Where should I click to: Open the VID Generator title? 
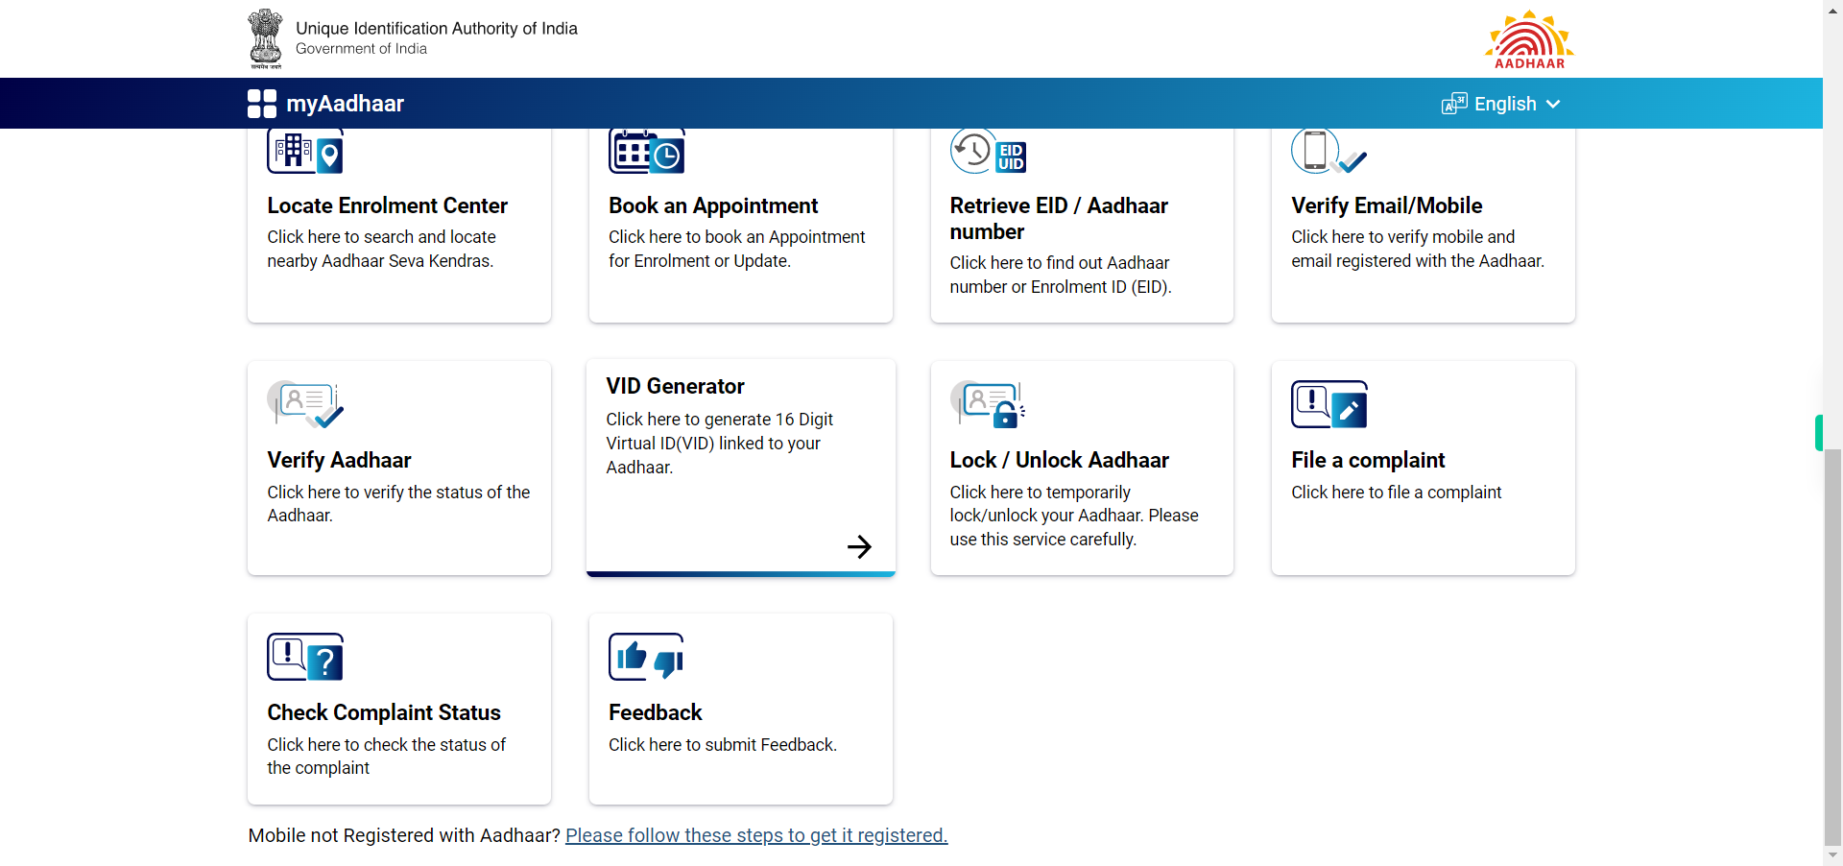tap(676, 386)
